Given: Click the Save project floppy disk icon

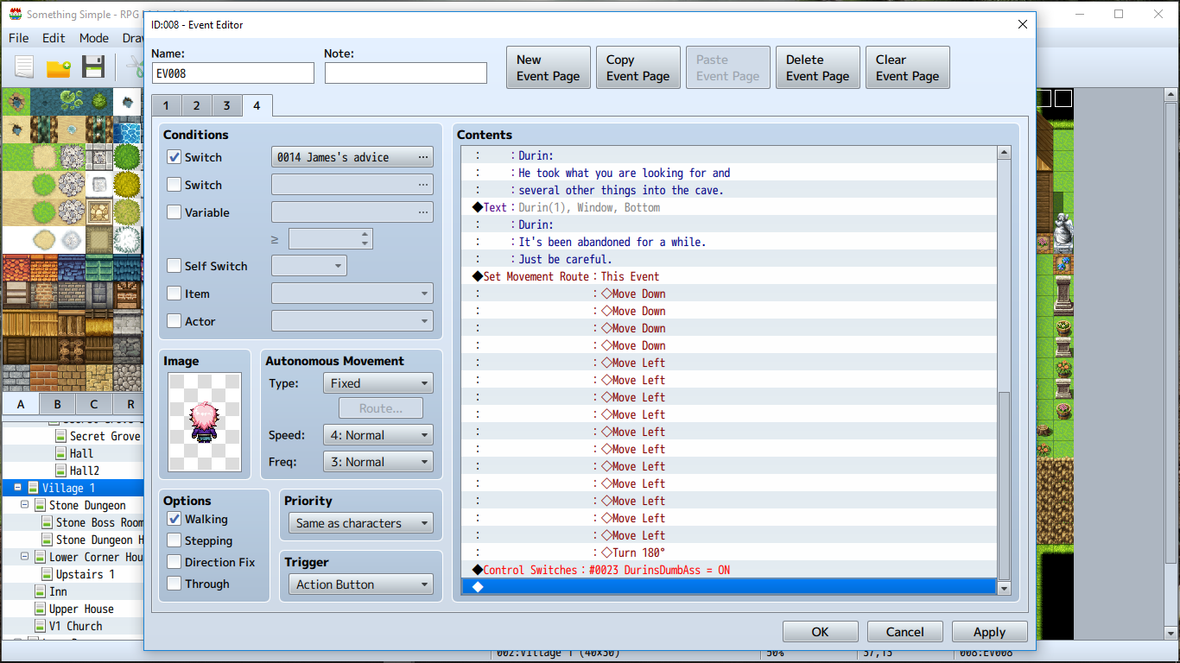Looking at the screenshot, I should click(93, 66).
